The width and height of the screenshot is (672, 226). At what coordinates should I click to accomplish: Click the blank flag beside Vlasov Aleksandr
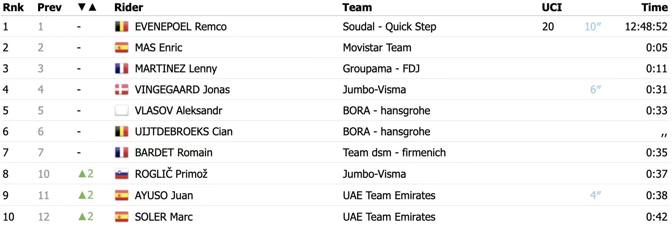point(122,111)
